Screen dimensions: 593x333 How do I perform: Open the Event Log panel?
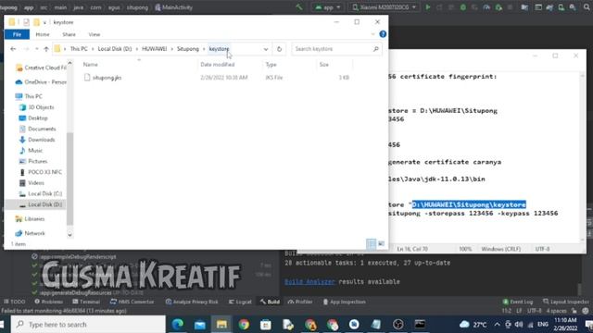(x=518, y=302)
